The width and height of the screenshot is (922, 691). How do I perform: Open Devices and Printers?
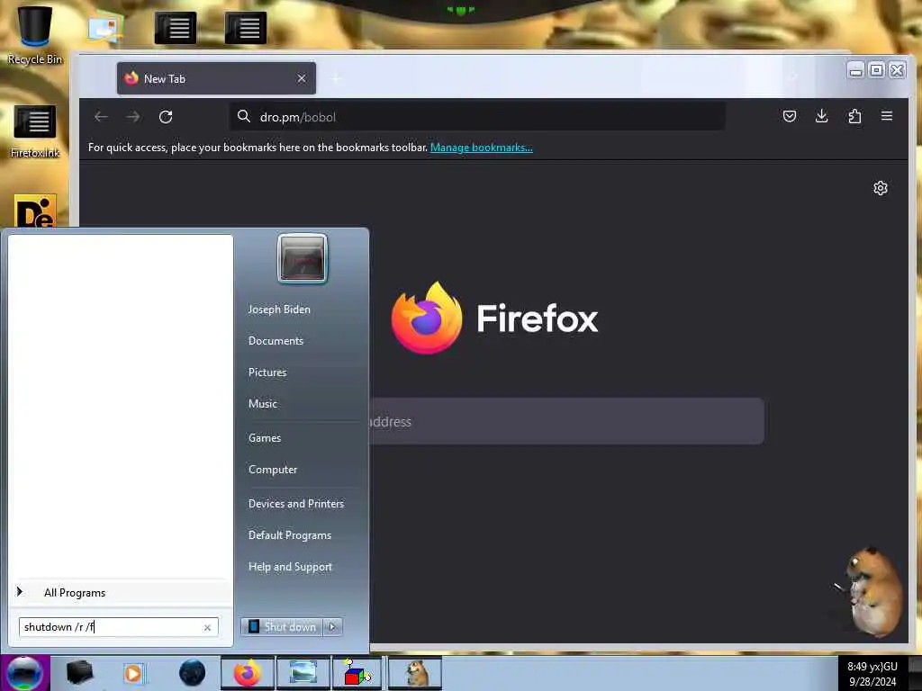click(296, 504)
